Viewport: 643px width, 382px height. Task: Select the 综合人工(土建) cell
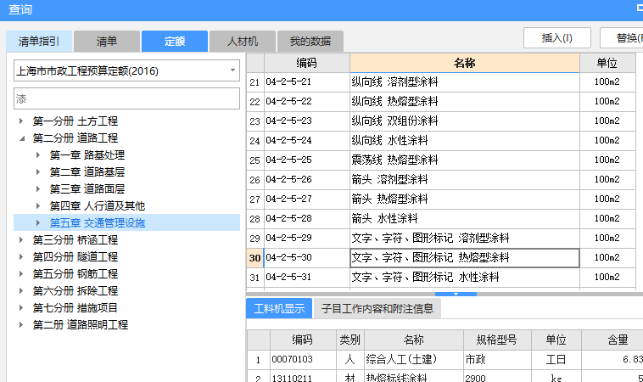pyautogui.click(x=414, y=360)
